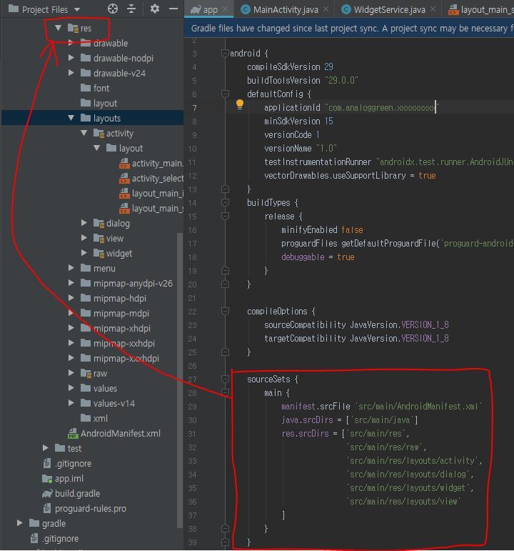Screen dimensions: 514x551
Task: Close the WidgetService.java tab
Action: pyautogui.click(x=433, y=9)
